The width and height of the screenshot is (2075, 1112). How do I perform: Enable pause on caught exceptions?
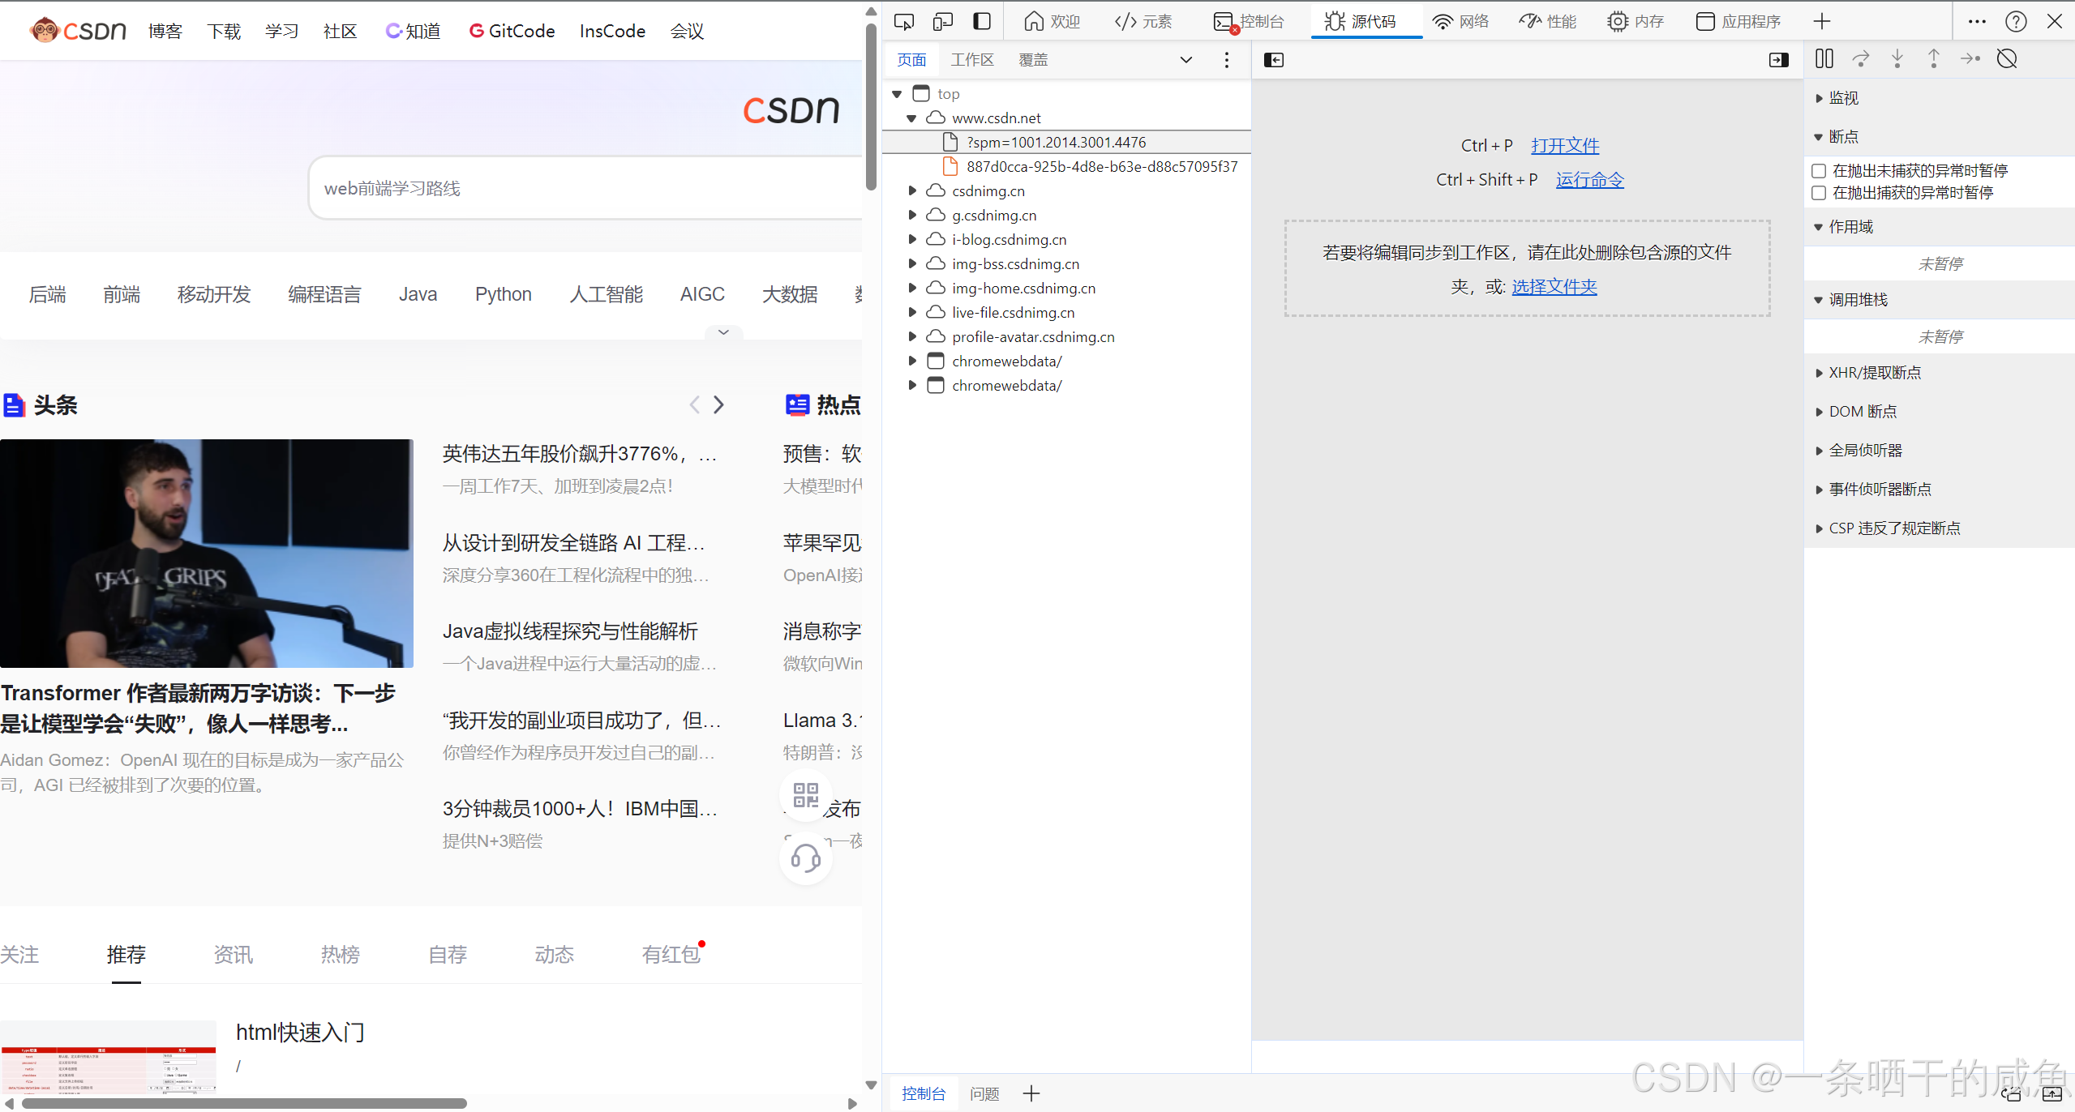(x=1819, y=193)
